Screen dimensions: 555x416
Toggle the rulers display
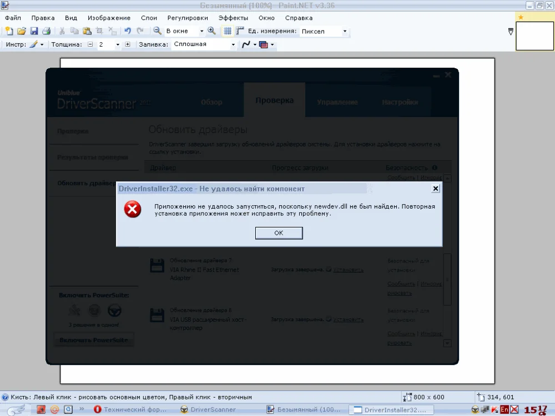[240, 31]
